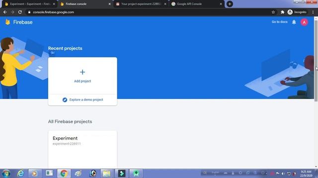Click the Firebase flame logo icon
The width and height of the screenshot is (318, 178).
[7, 22]
